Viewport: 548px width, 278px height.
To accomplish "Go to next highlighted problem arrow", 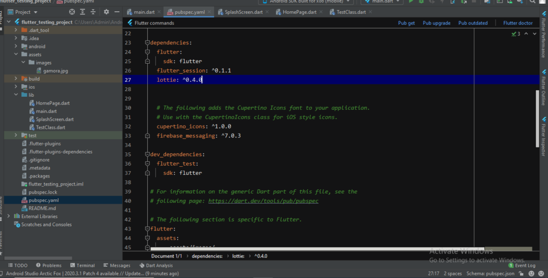I will 535,34.
